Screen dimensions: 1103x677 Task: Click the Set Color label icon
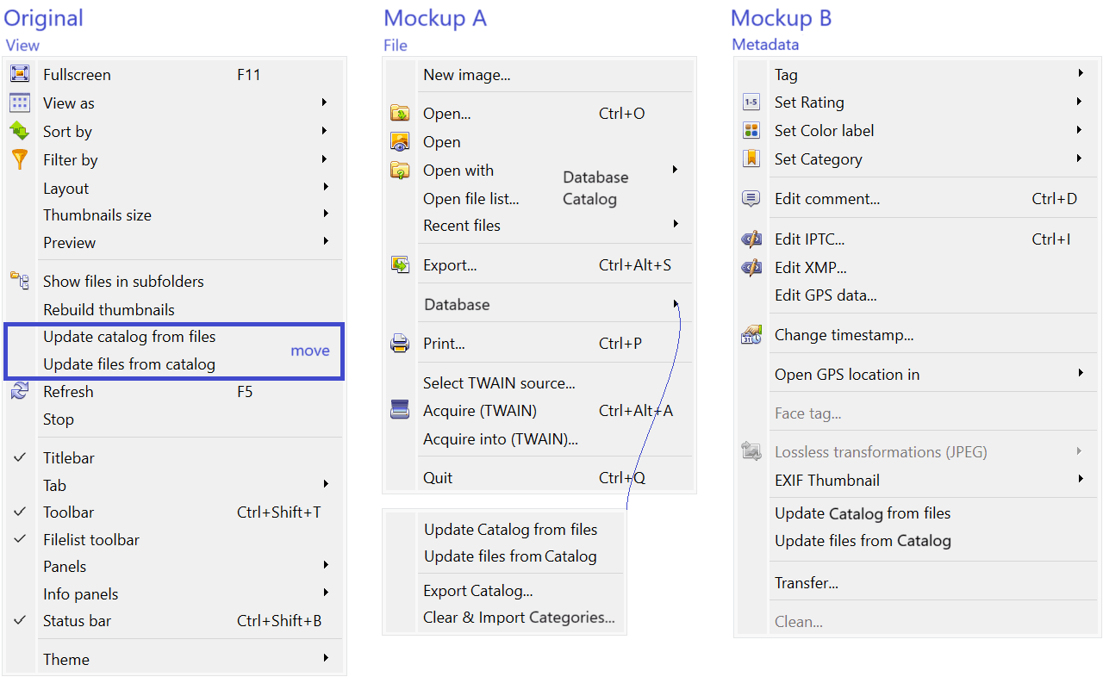pyautogui.click(x=751, y=131)
